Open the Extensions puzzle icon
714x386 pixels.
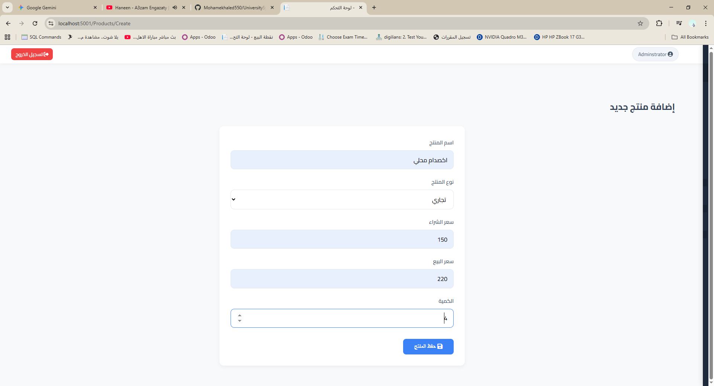point(659,23)
